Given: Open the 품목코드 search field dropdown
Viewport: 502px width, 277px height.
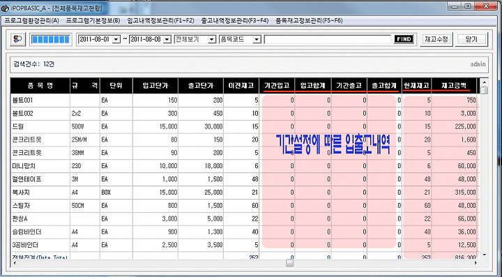Looking at the screenshot, I should [257, 39].
